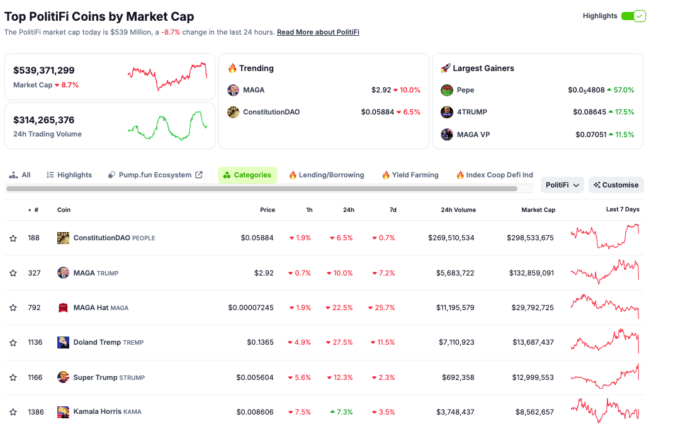Click the market cap sparkline chart
This screenshot has height=429, width=678.
[x=167, y=75]
